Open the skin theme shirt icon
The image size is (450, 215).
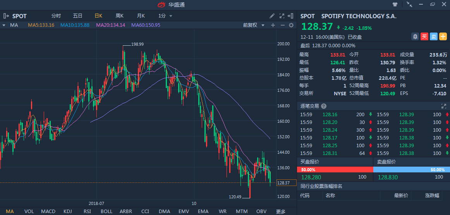[395, 5]
